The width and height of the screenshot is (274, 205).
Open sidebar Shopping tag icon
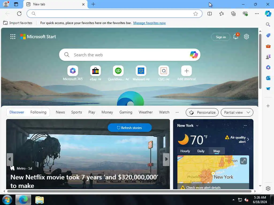268,36
